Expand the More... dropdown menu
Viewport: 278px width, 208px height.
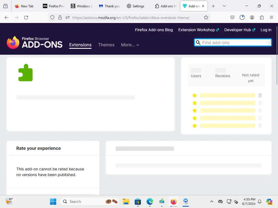click(x=130, y=45)
